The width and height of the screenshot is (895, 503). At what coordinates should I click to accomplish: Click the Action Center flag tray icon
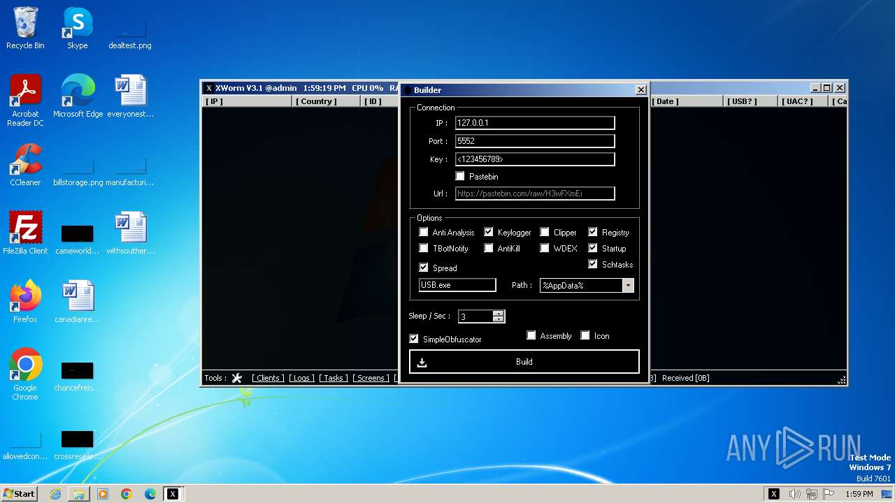(828, 494)
